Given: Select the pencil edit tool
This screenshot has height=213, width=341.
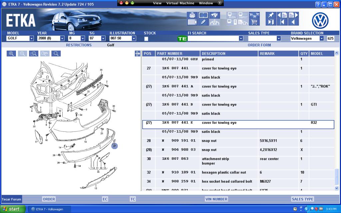Looking at the screenshot, I should point(203,22).
